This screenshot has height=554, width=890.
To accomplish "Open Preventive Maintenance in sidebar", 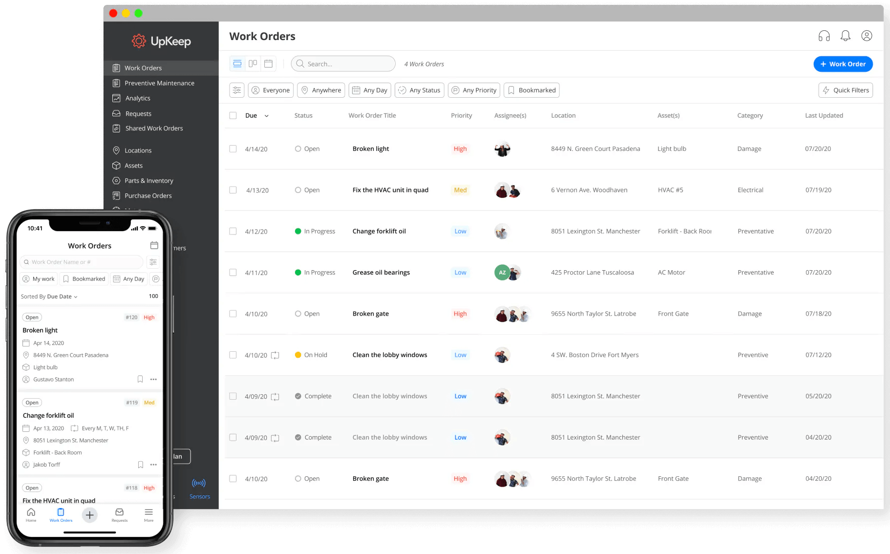I will click(x=161, y=83).
